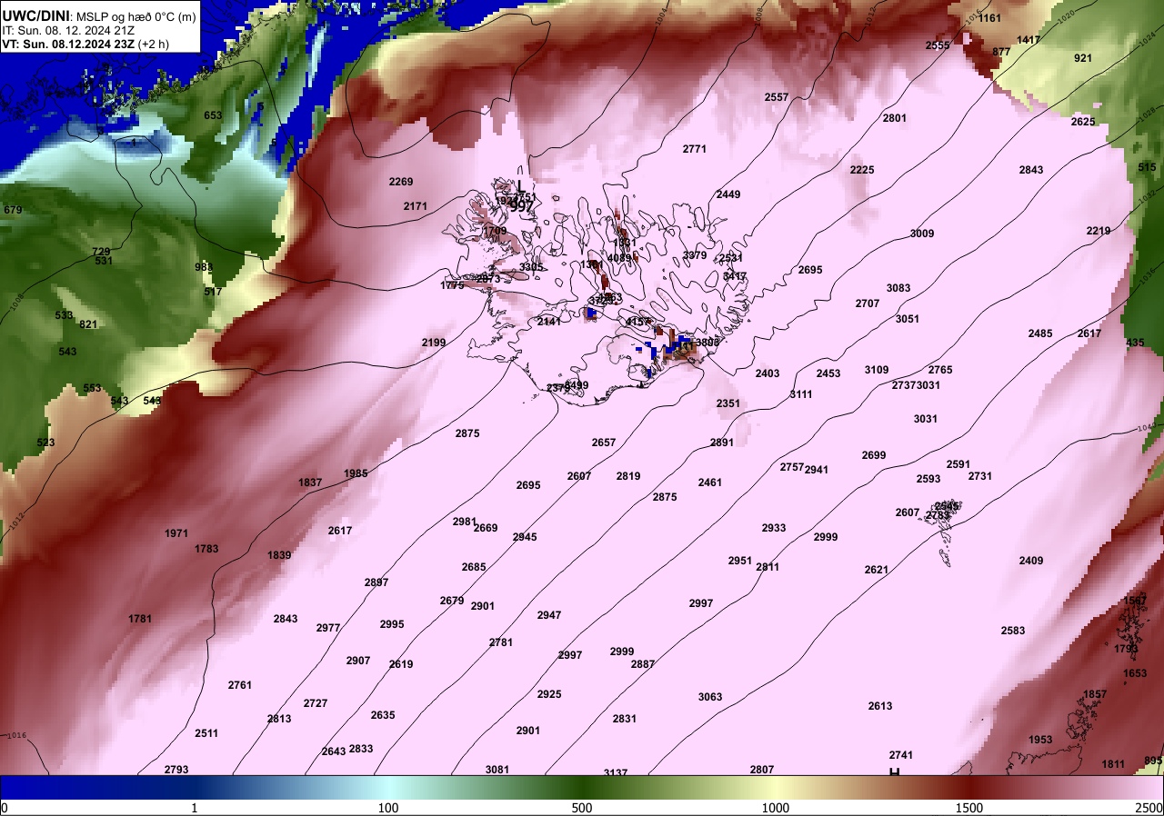Click the legend label 100

point(388,808)
